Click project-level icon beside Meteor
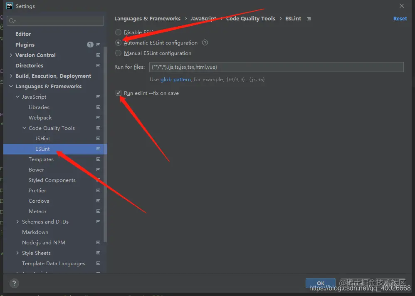This screenshot has width=415, height=296. pos(98,211)
